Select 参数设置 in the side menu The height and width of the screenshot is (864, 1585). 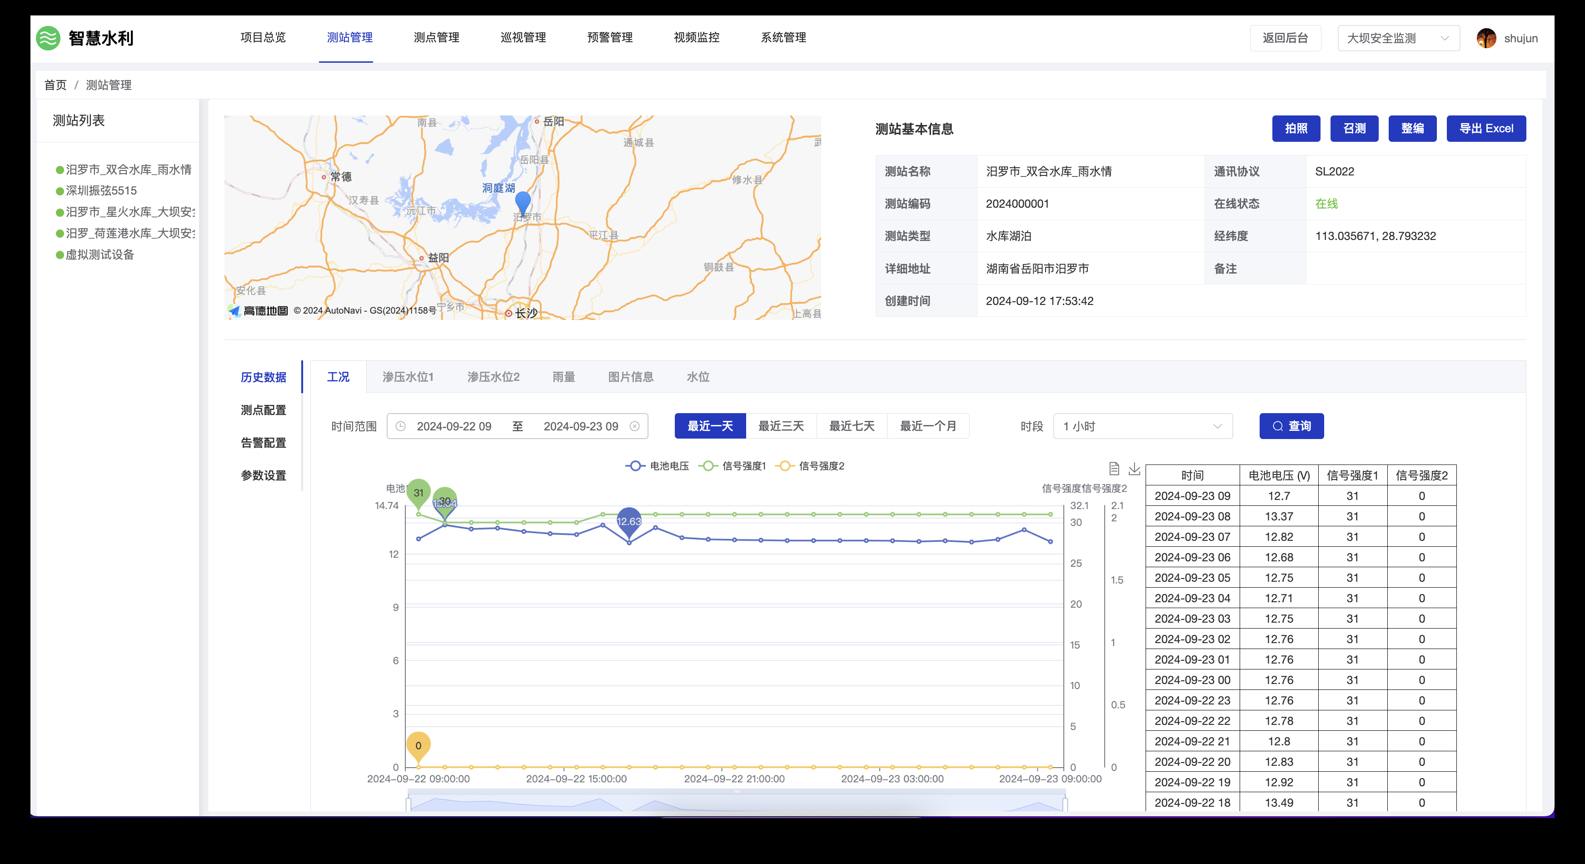[264, 475]
